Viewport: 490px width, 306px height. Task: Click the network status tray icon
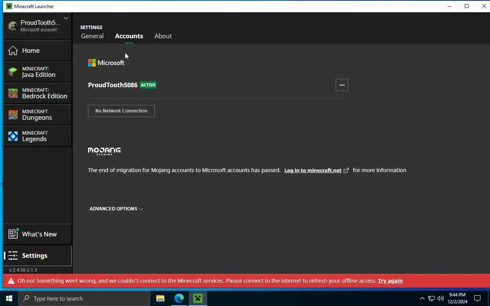click(x=431, y=299)
